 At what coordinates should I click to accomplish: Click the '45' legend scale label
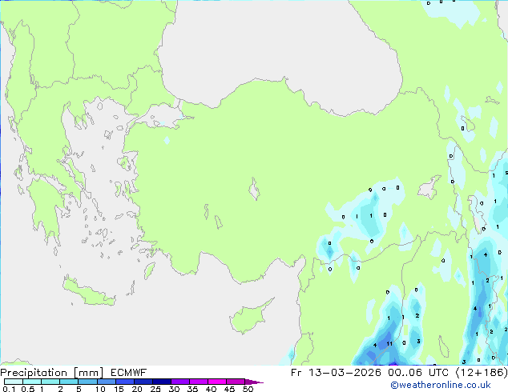point(229,389)
